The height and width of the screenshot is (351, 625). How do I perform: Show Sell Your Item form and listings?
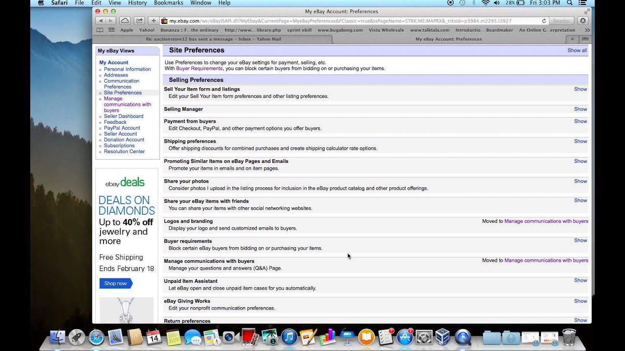pyautogui.click(x=581, y=89)
